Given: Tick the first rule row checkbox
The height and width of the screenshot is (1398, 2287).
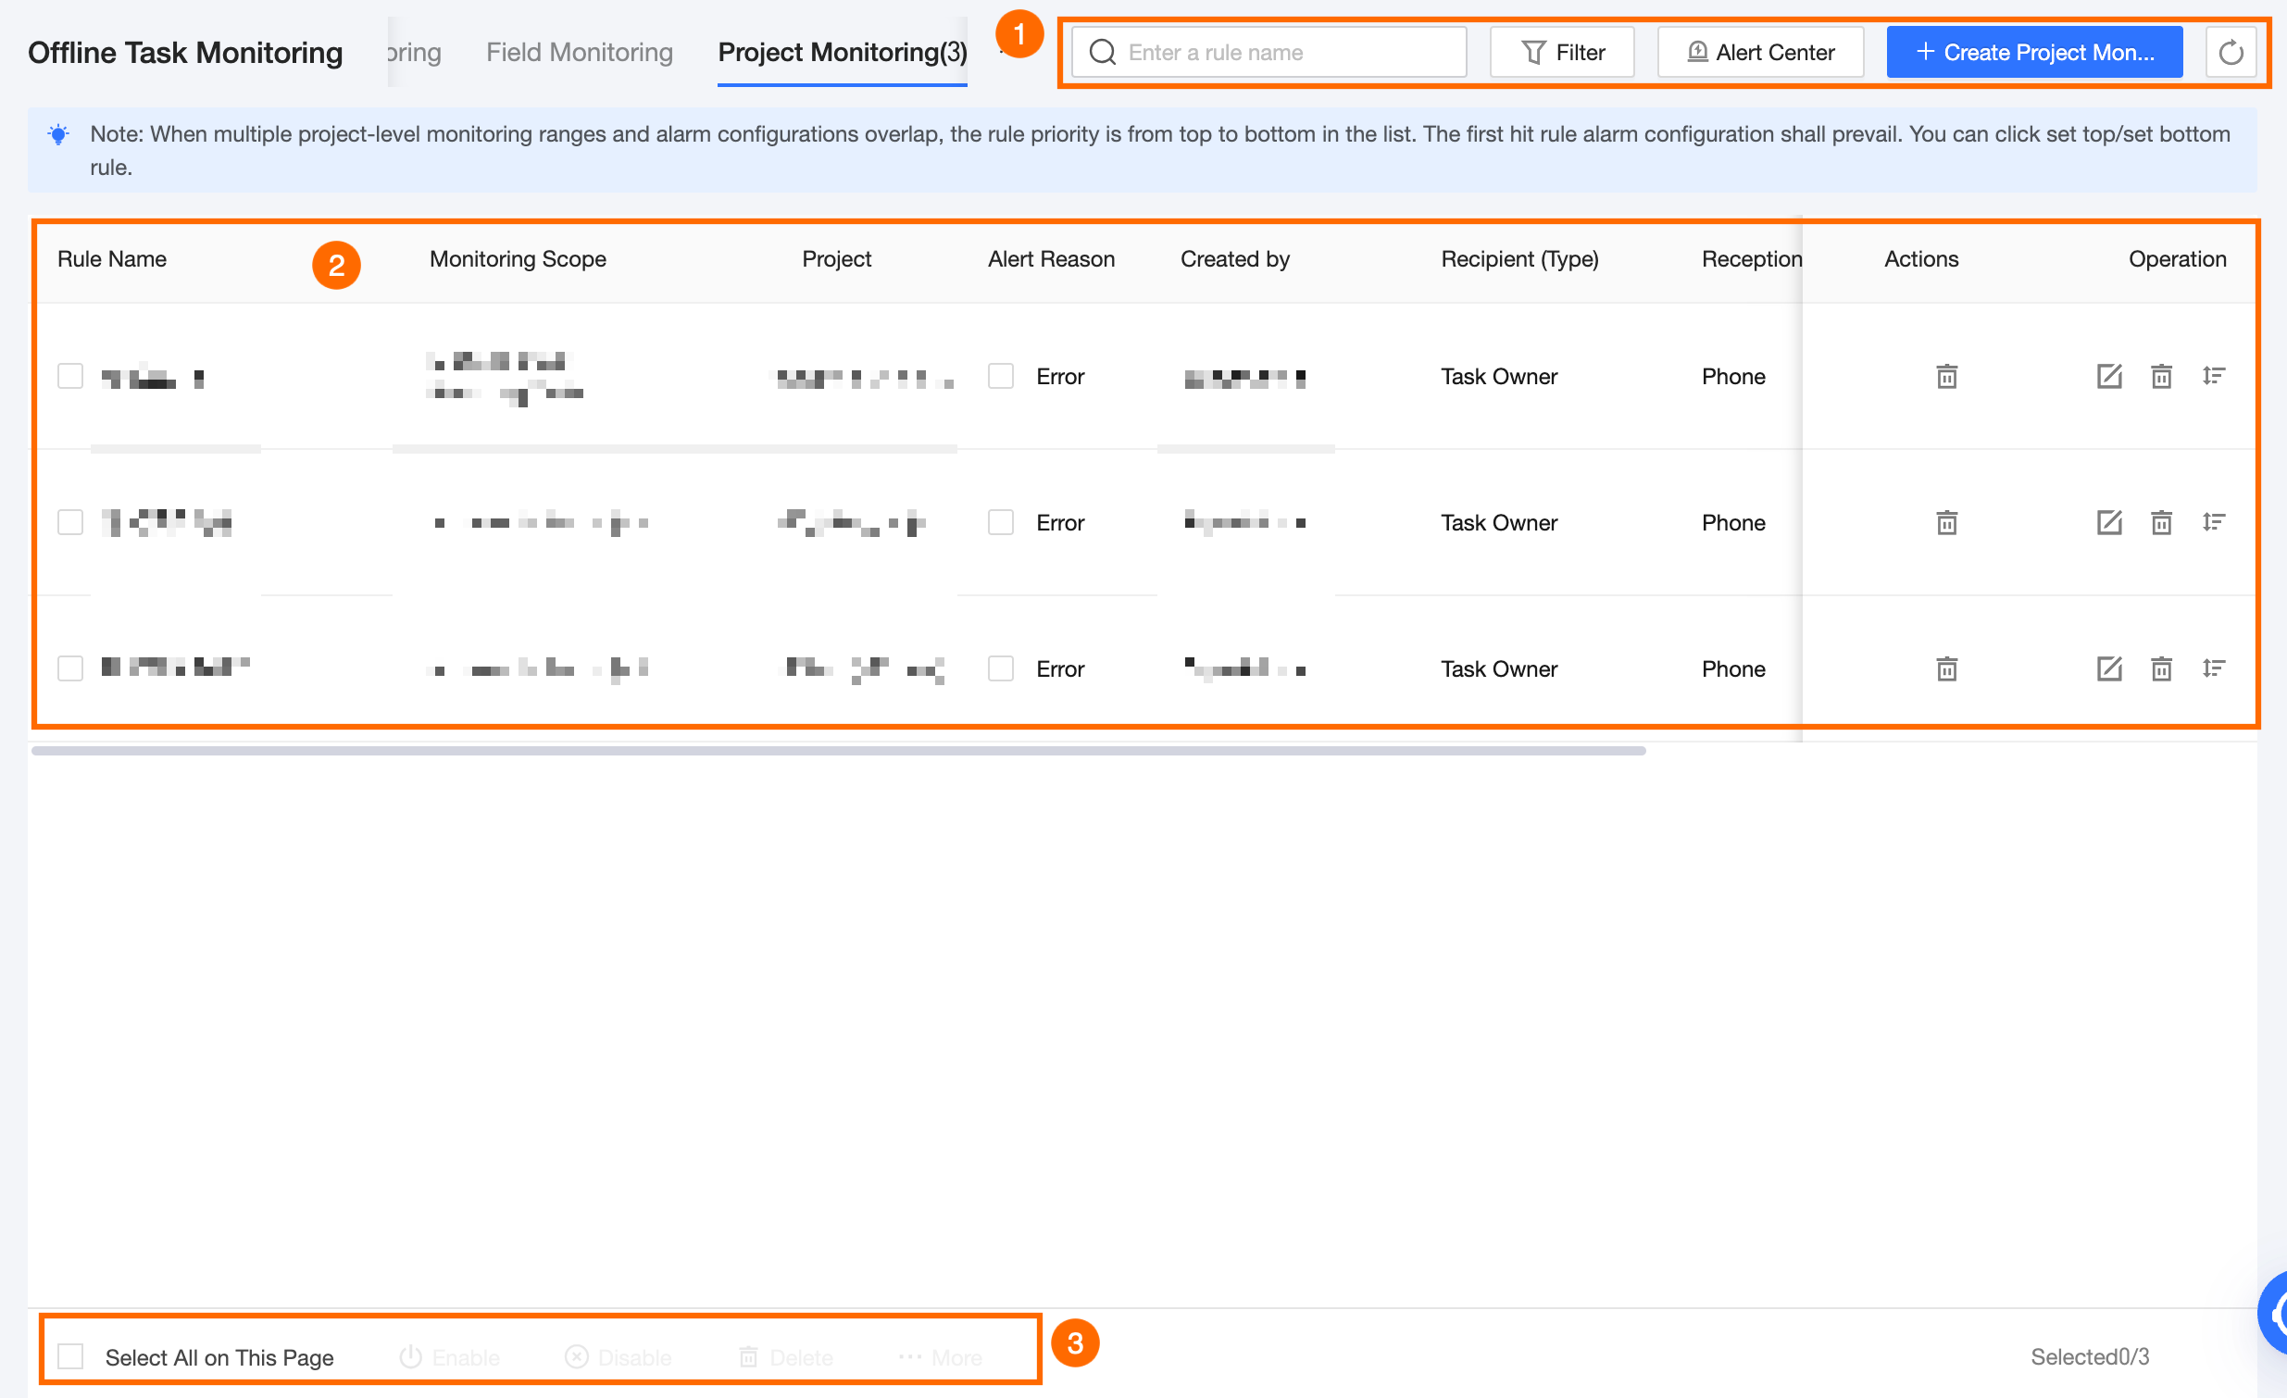Looking at the screenshot, I should [x=70, y=376].
